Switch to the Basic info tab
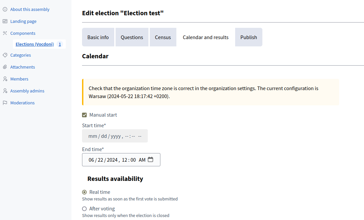This screenshot has width=364, height=220. pos(98,37)
